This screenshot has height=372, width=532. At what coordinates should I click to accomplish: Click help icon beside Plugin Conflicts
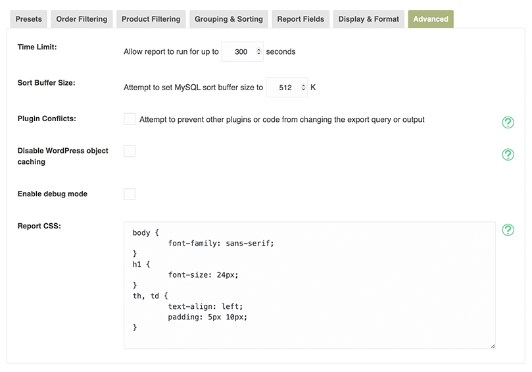508,122
